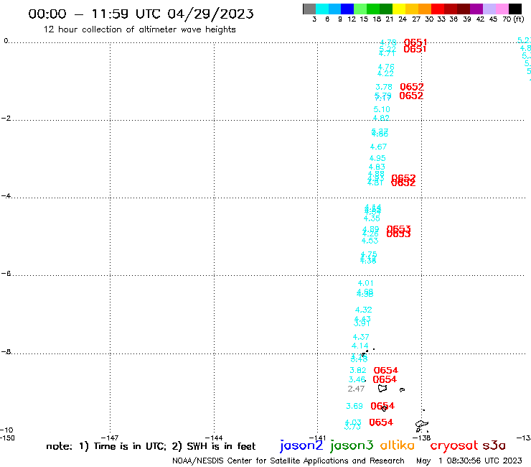Click the -10 latitude axis label

[x=7, y=430]
